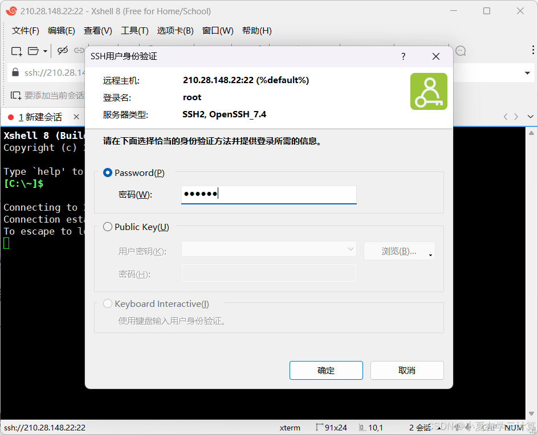Expand the tab list chevron

pos(531,117)
